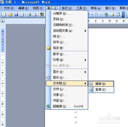128x127 pixels.
Task: Click the horizontal text box icon
Action: (x=91, y=84)
